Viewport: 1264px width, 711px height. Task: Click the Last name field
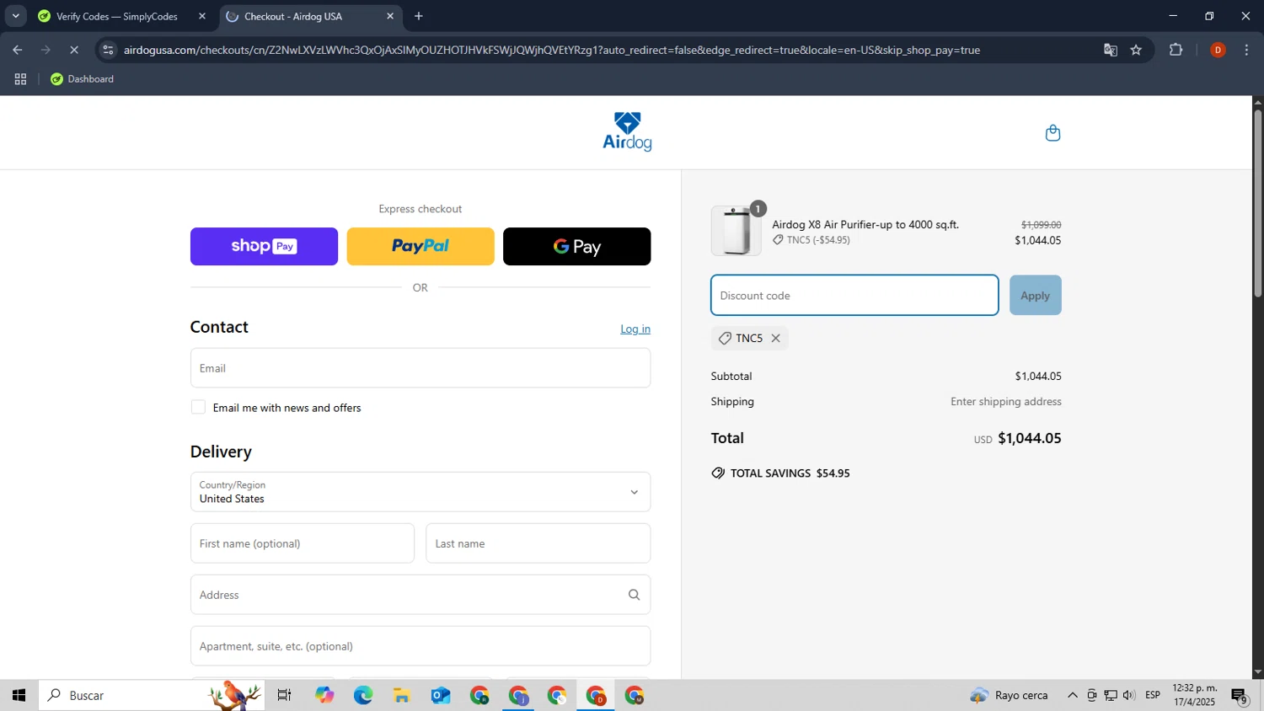[538, 543]
